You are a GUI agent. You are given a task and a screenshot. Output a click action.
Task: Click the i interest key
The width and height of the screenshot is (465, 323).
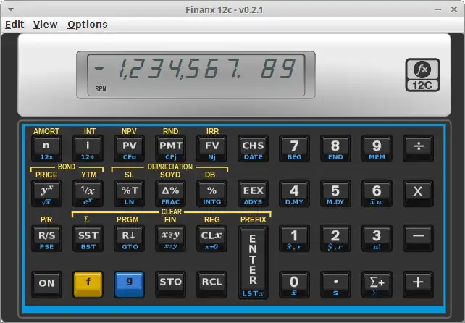tap(88, 148)
